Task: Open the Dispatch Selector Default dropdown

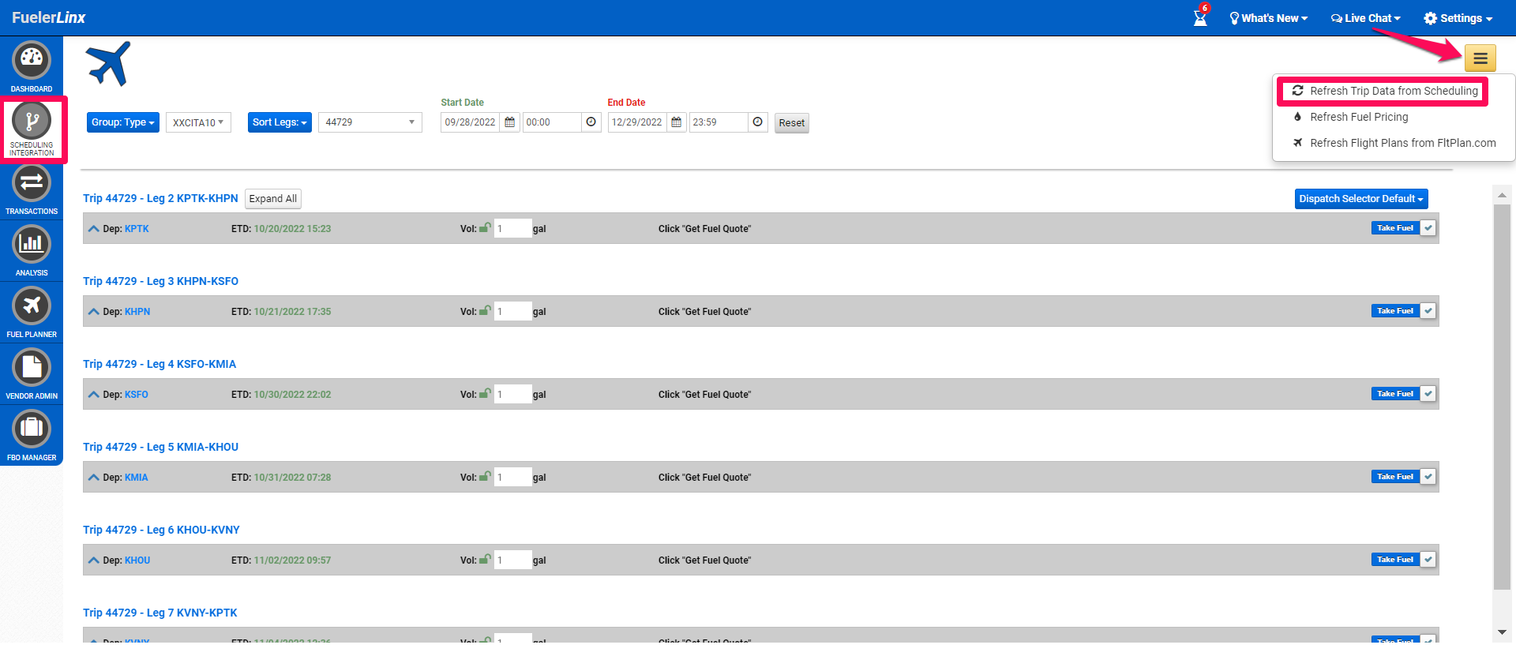Action: [1361, 199]
